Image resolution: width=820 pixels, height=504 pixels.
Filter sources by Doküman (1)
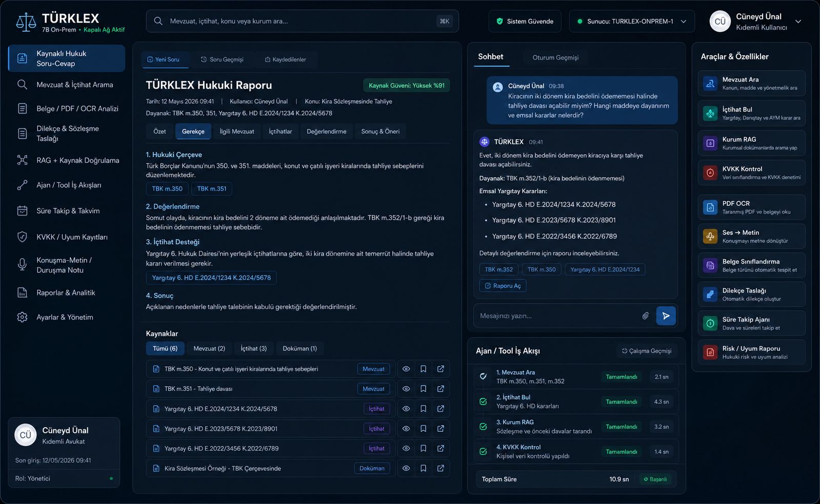pyautogui.click(x=300, y=349)
